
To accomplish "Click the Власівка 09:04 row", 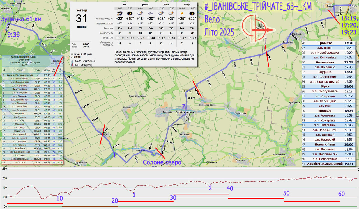I will tap(32, 148).
